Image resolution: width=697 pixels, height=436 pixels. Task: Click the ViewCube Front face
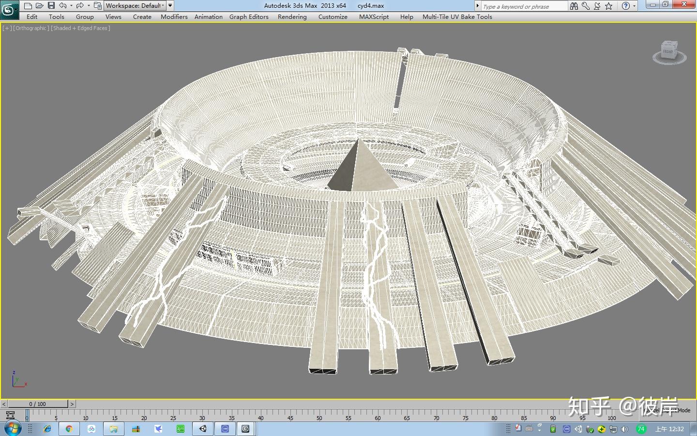[668, 51]
